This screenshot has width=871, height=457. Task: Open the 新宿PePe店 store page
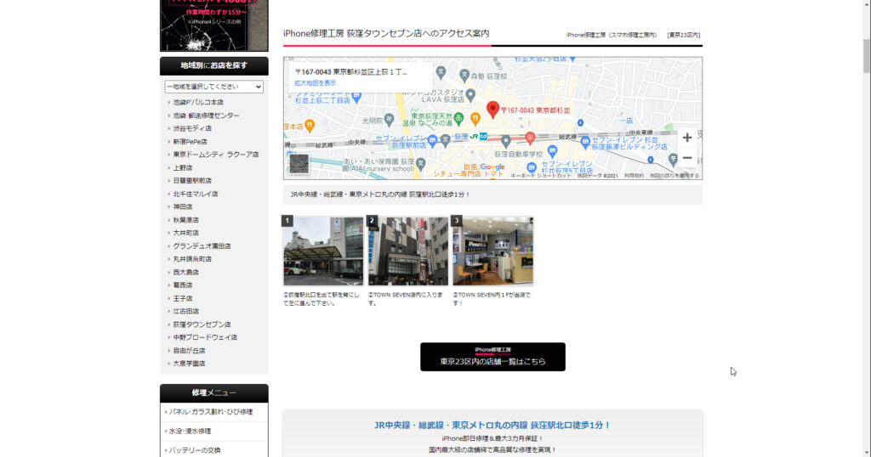[190, 141]
